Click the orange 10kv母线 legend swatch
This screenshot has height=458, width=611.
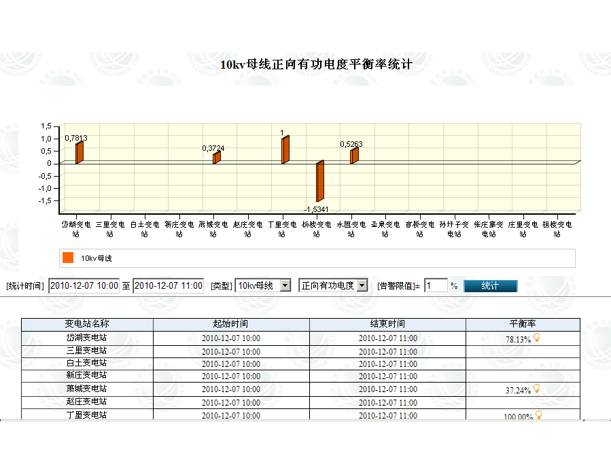pyautogui.click(x=68, y=258)
